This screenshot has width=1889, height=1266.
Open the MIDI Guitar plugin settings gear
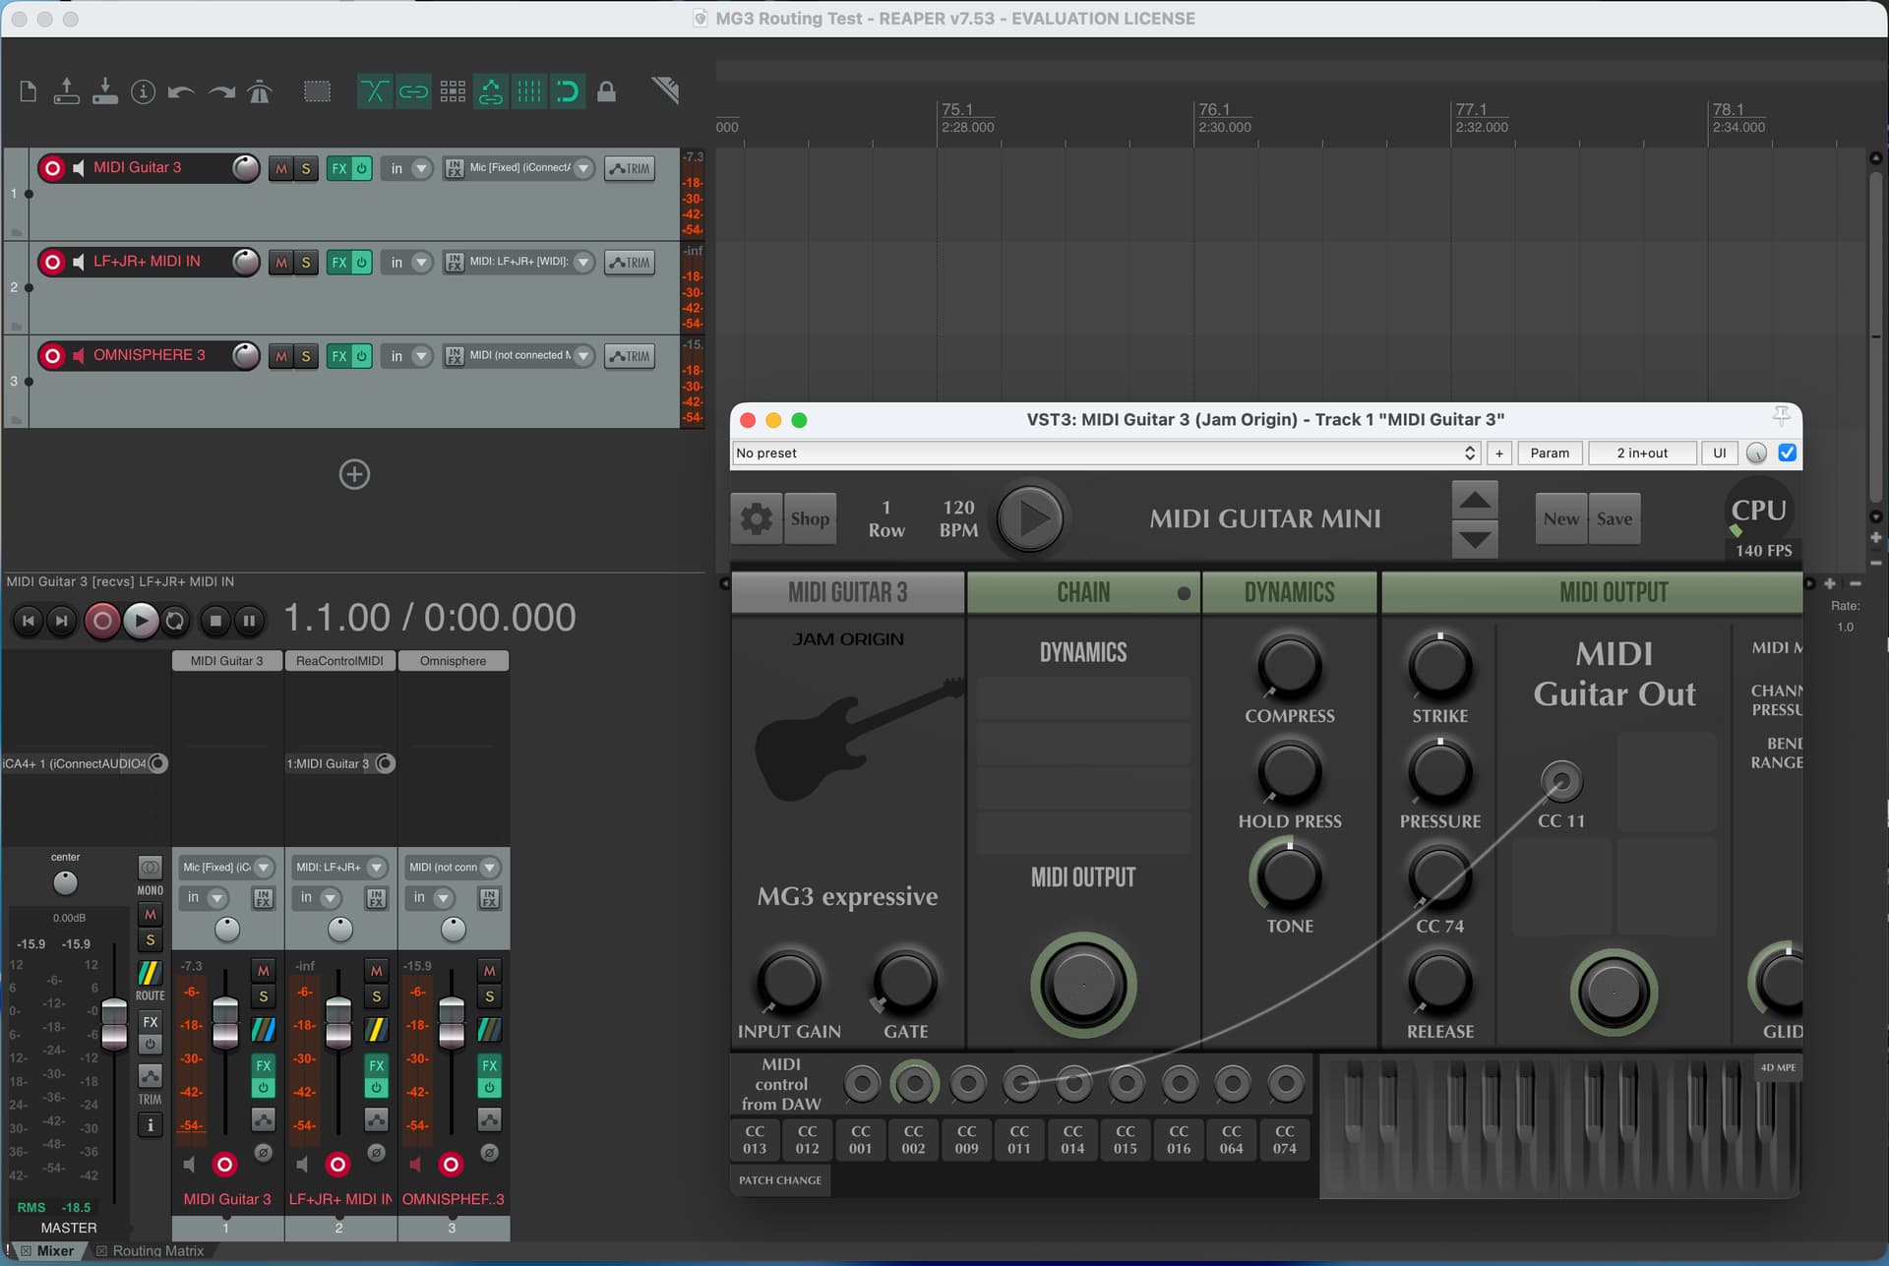tap(756, 518)
